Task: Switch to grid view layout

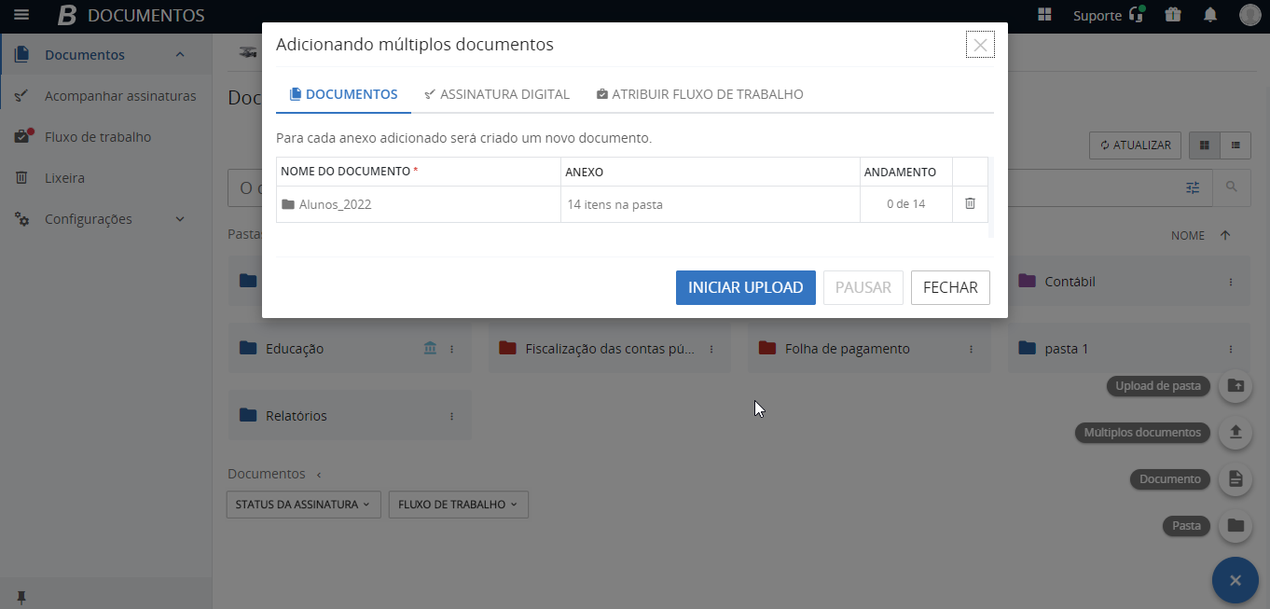Action: pyautogui.click(x=1205, y=145)
